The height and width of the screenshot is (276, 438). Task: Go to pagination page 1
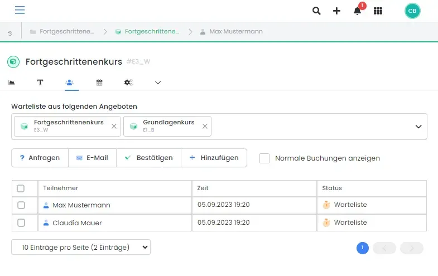point(362,248)
